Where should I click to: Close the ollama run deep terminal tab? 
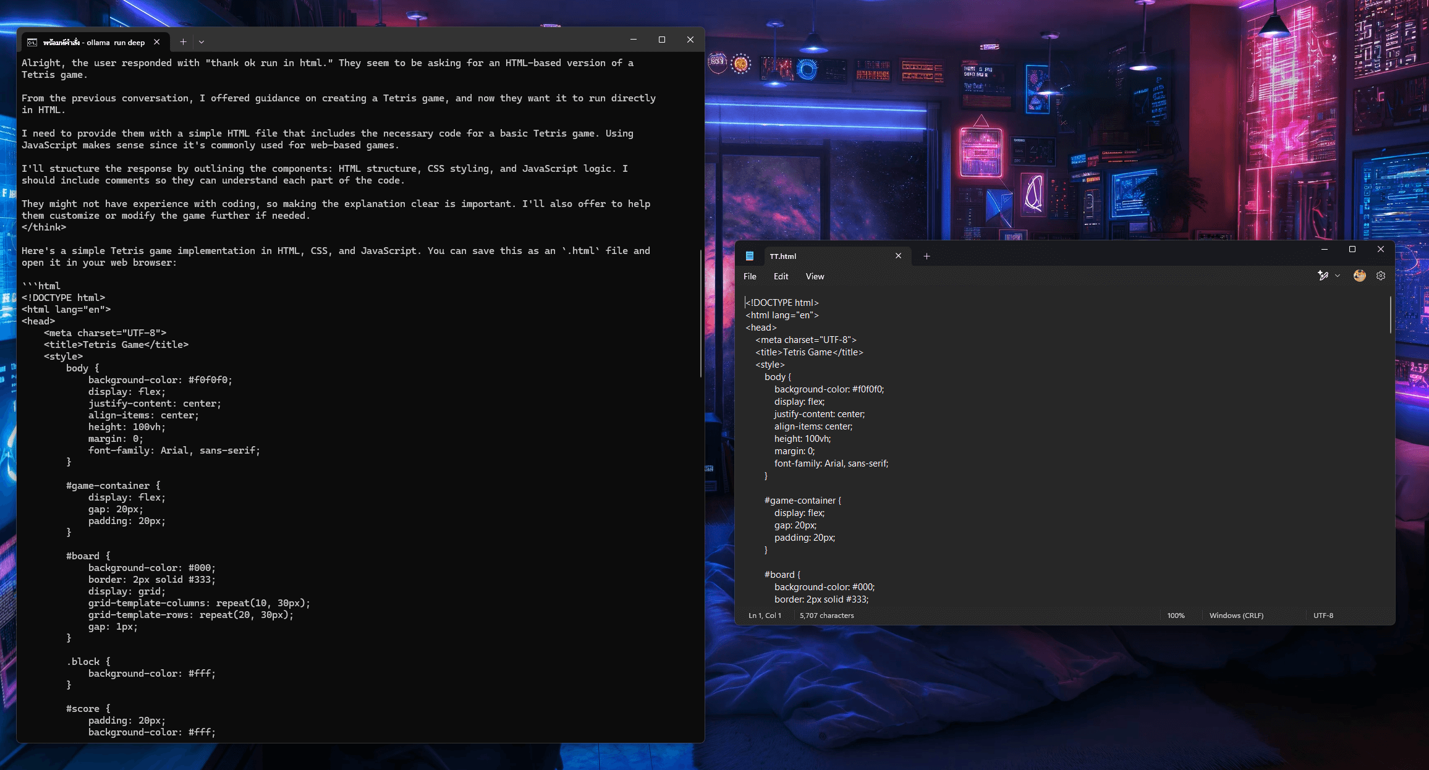click(157, 42)
